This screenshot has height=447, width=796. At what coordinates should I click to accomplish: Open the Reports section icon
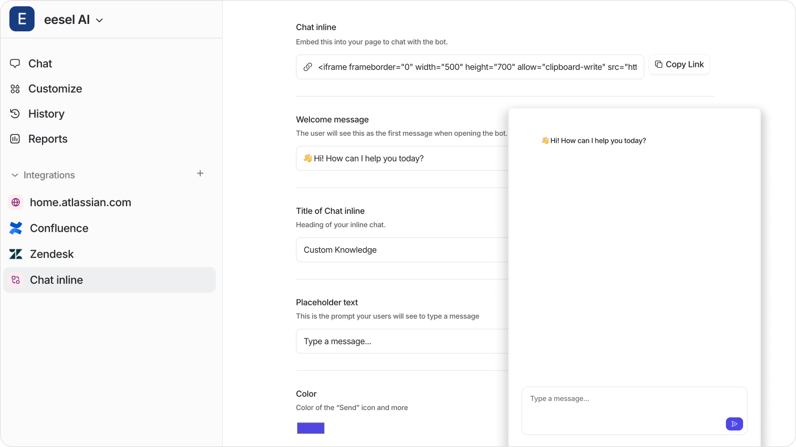[15, 139]
